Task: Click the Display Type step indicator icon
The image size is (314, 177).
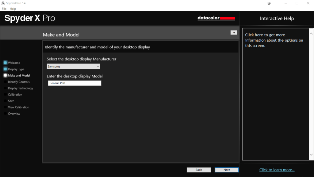Action: (5, 69)
